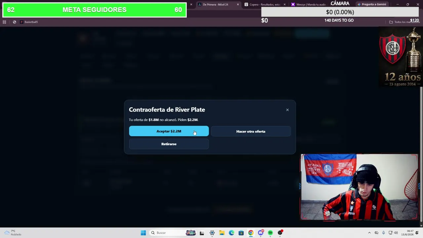Launch Settings from the taskbar
Screen dimensions: 423x238
click(x=212, y=233)
